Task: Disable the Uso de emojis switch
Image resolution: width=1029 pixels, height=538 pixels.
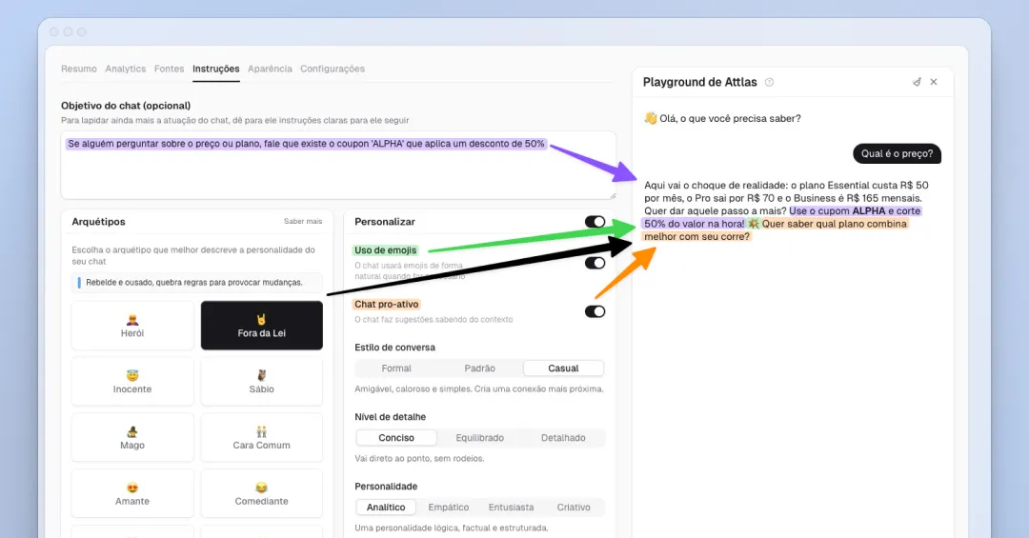Action: 595,263
